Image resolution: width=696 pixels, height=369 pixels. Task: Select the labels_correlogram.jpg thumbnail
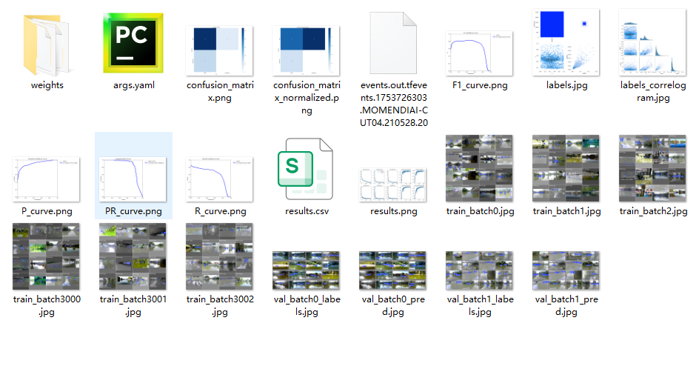tap(652, 42)
